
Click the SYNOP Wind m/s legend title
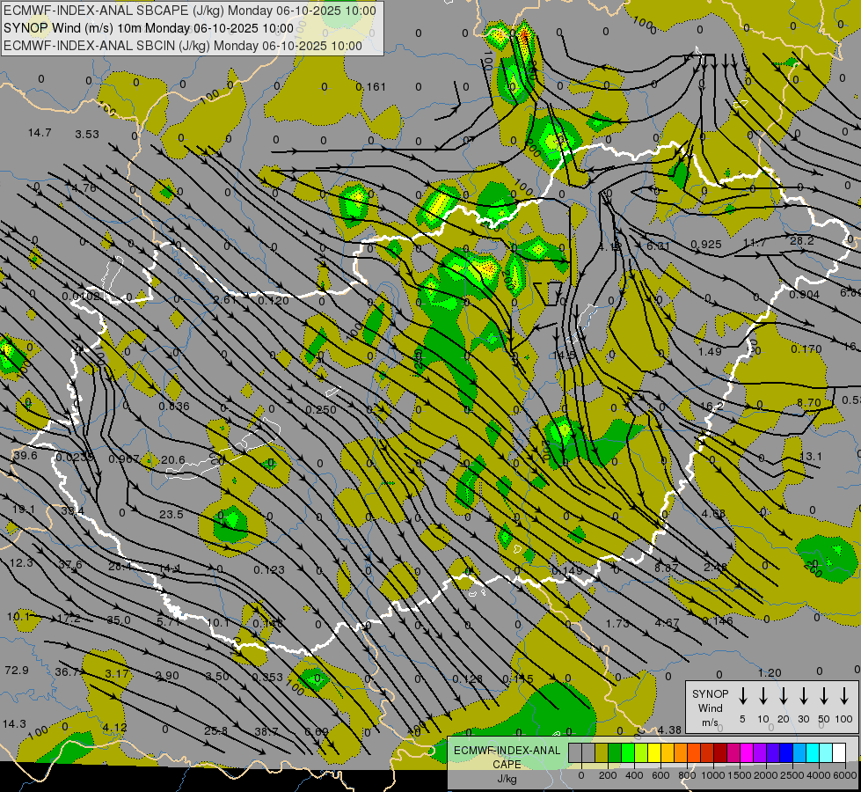710,708
